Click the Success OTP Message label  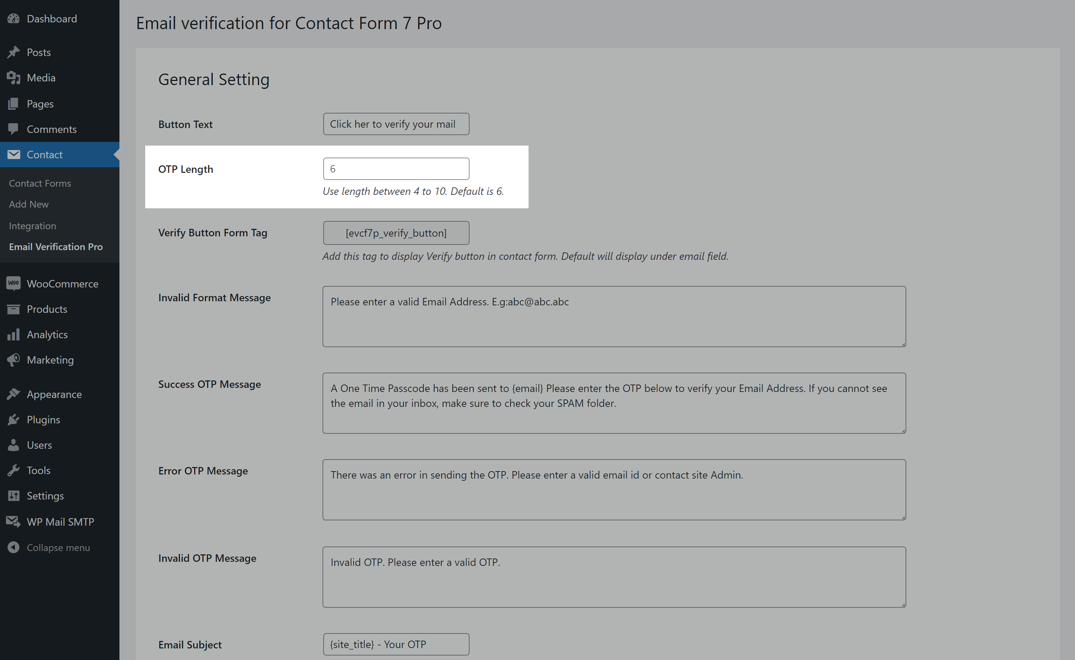pyautogui.click(x=209, y=384)
